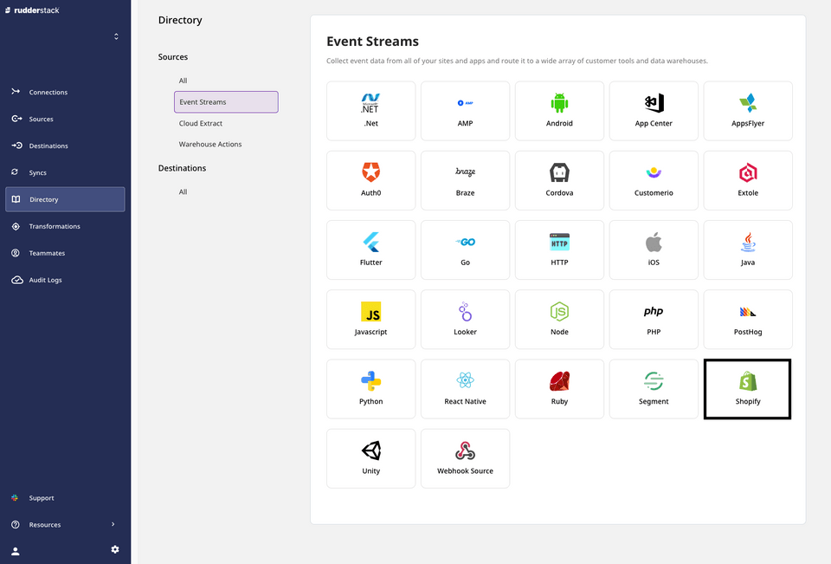Click the Braze source tile
The height and width of the screenshot is (564, 831).
pyautogui.click(x=465, y=180)
